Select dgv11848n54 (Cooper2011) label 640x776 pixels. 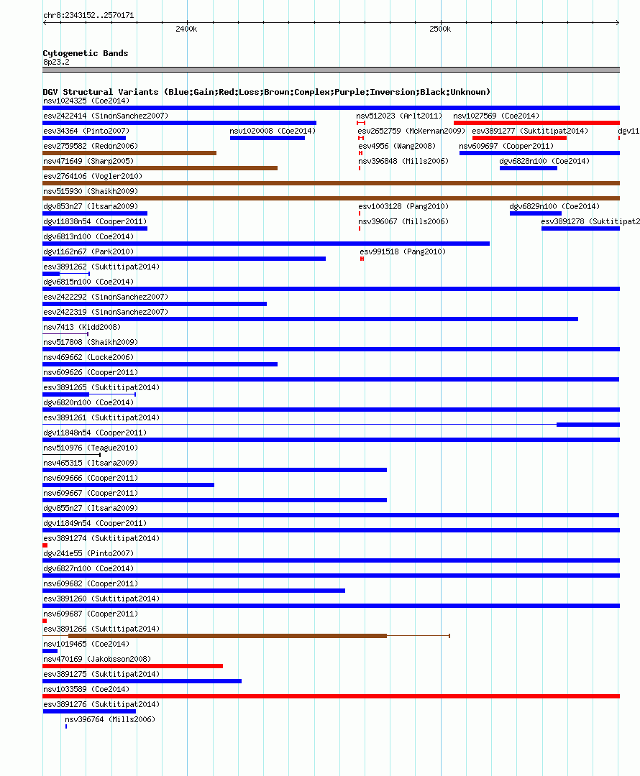[x=95, y=433]
